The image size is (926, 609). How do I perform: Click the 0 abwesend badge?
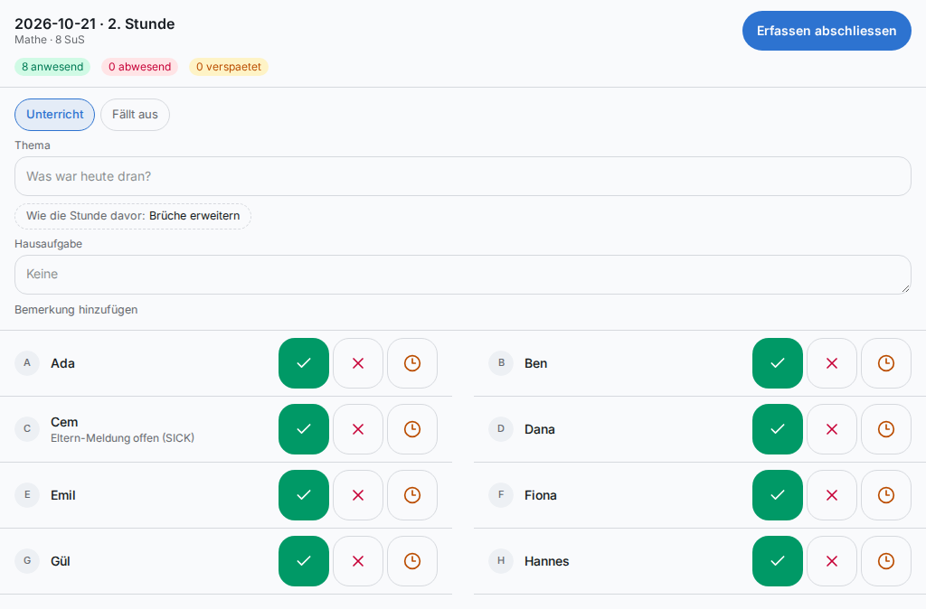tap(140, 67)
